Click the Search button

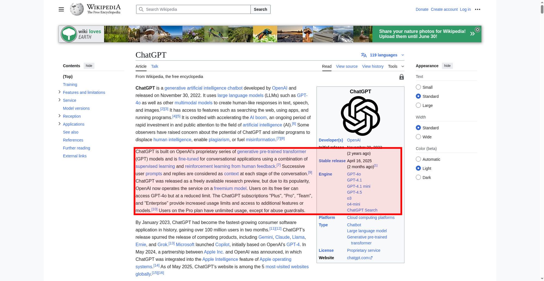(260, 9)
